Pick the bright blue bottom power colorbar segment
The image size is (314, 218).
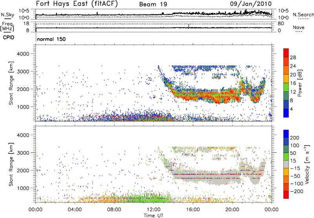coord(286,113)
